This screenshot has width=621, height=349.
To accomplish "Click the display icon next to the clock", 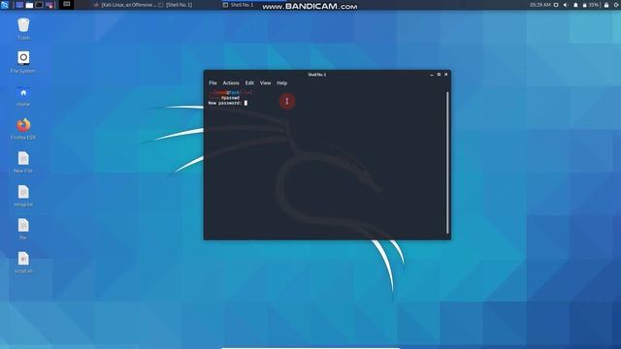I will pos(556,5).
